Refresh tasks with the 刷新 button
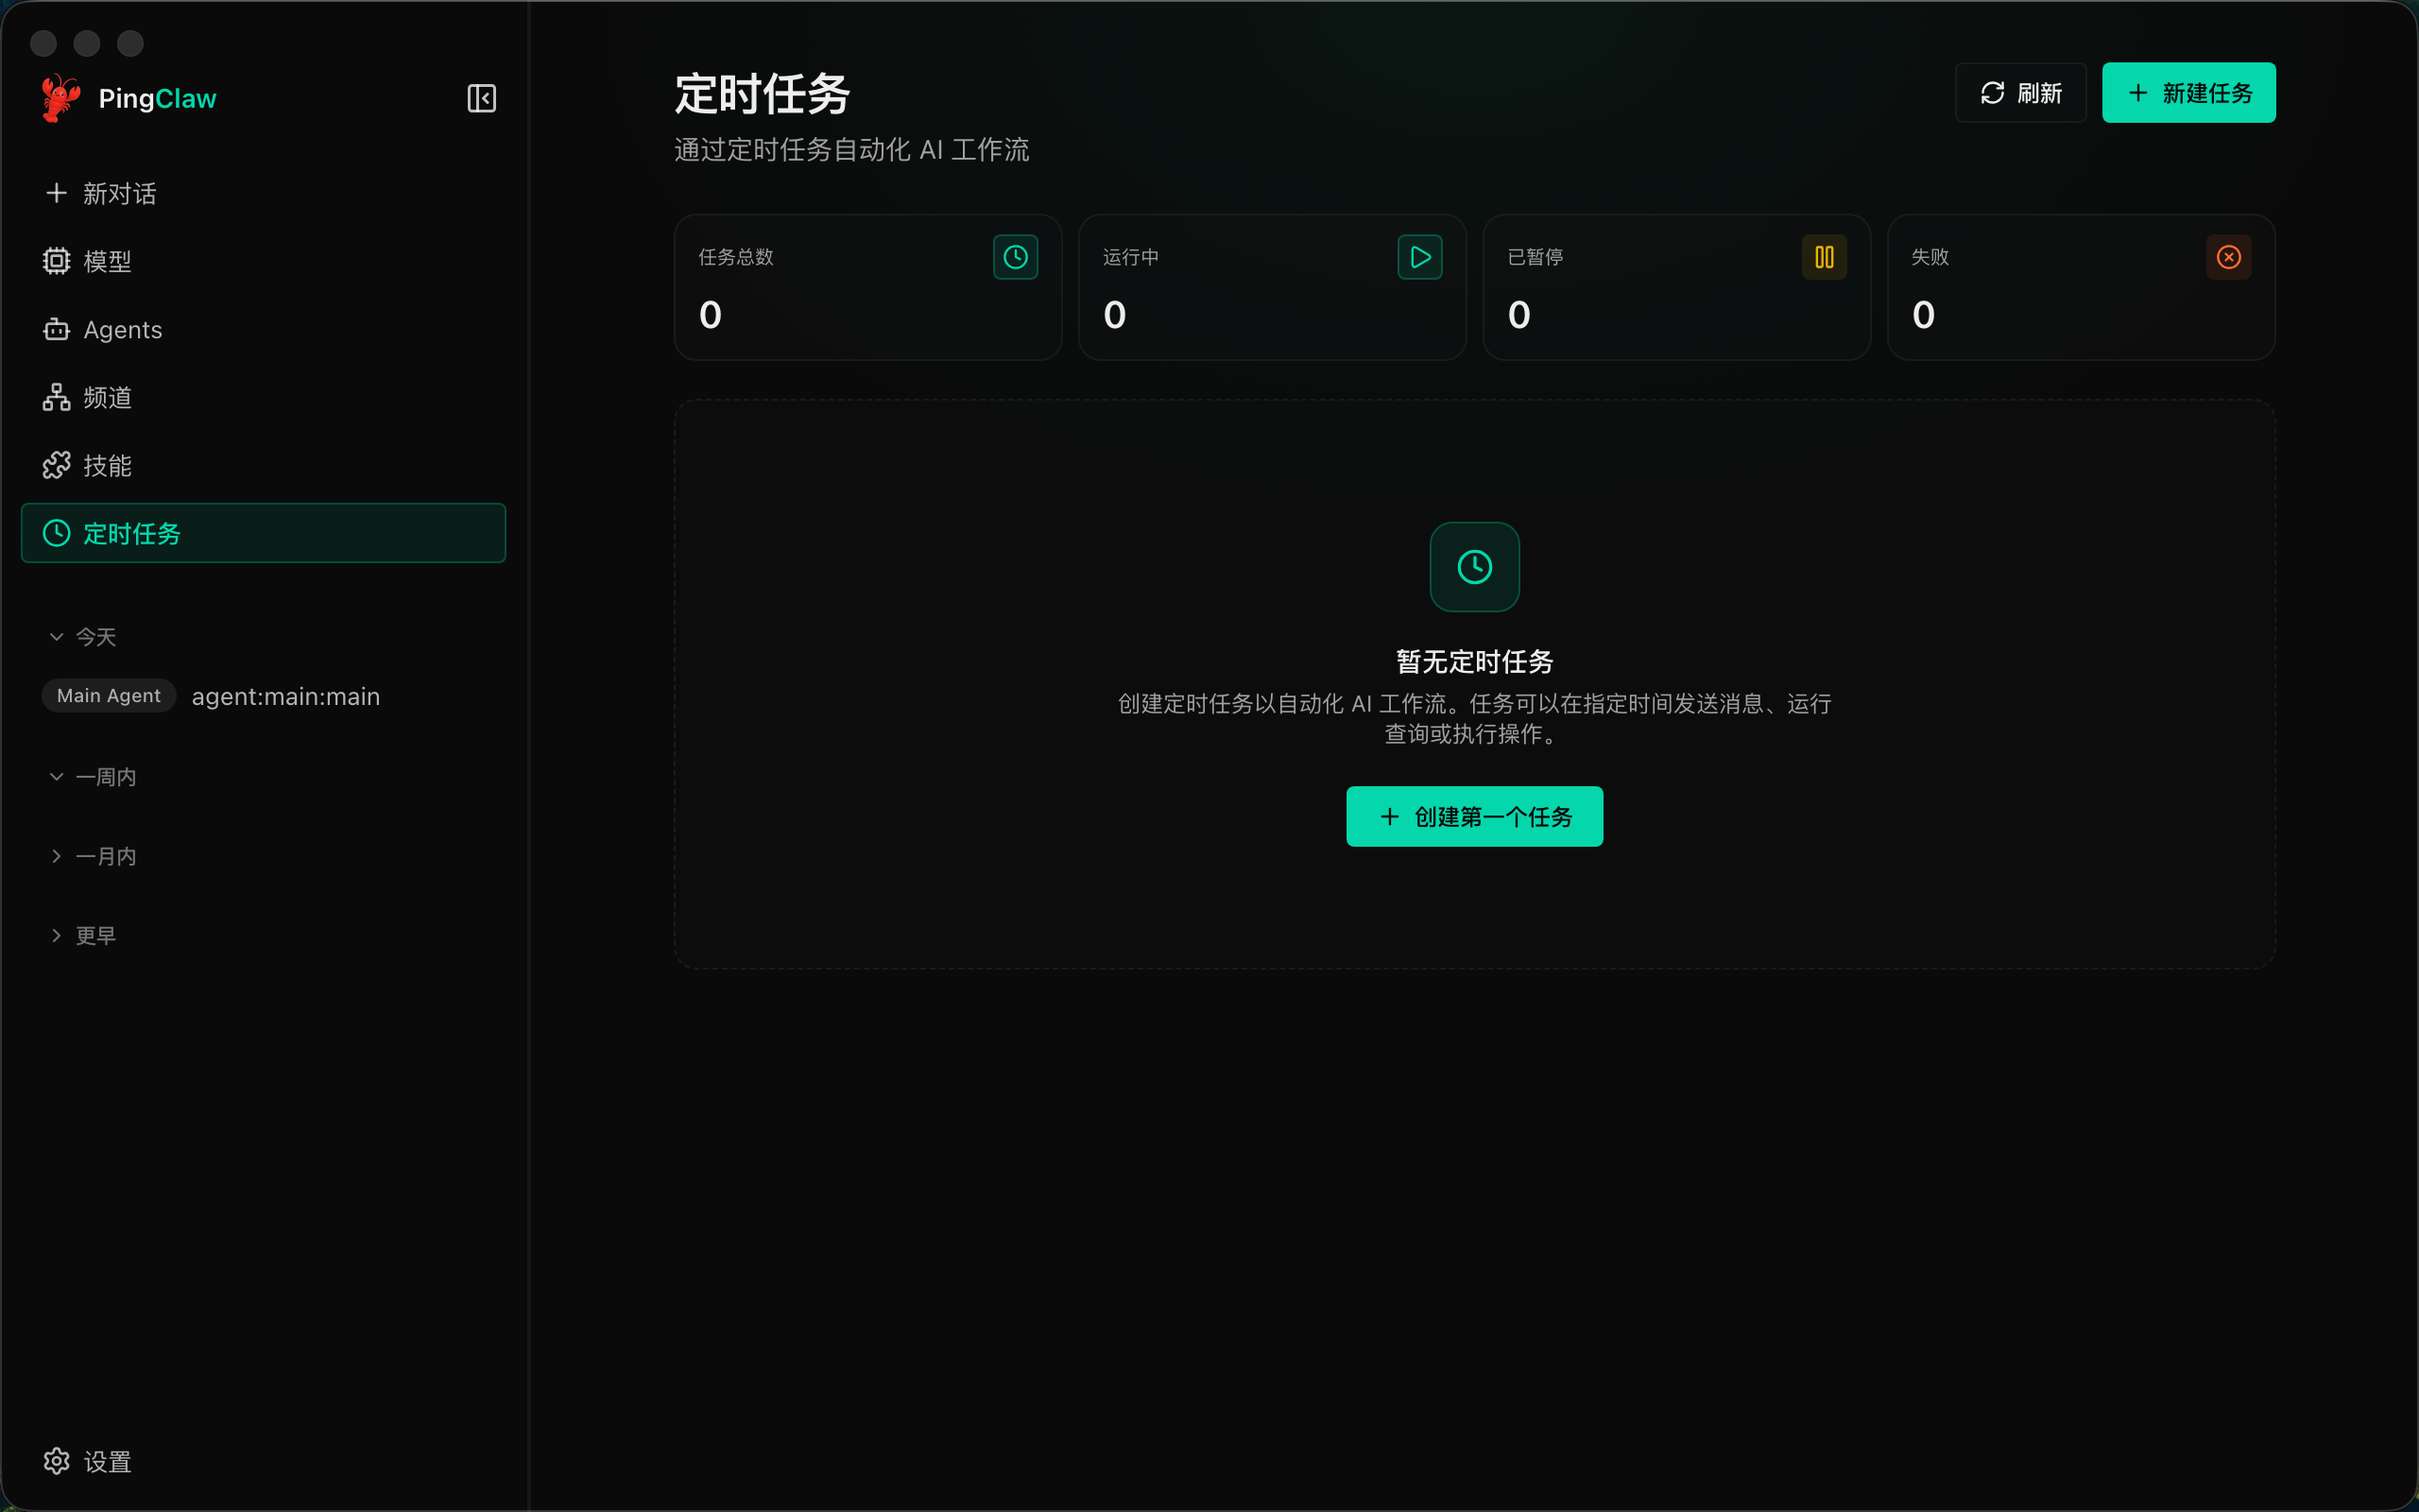Viewport: 2419px width, 1512px height. click(x=2020, y=93)
